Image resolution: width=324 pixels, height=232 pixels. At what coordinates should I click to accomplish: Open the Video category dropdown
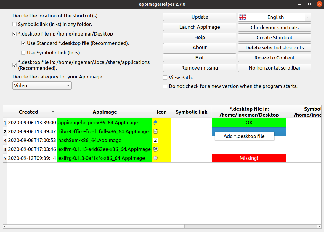pyautogui.click(x=42, y=86)
